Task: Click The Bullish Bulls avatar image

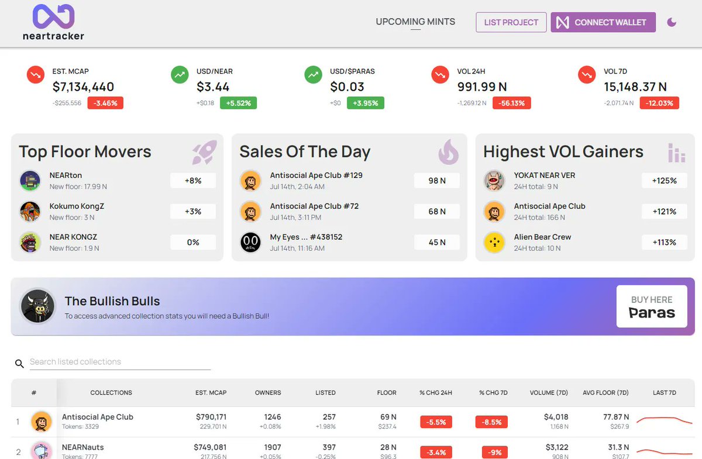Action: [39, 306]
